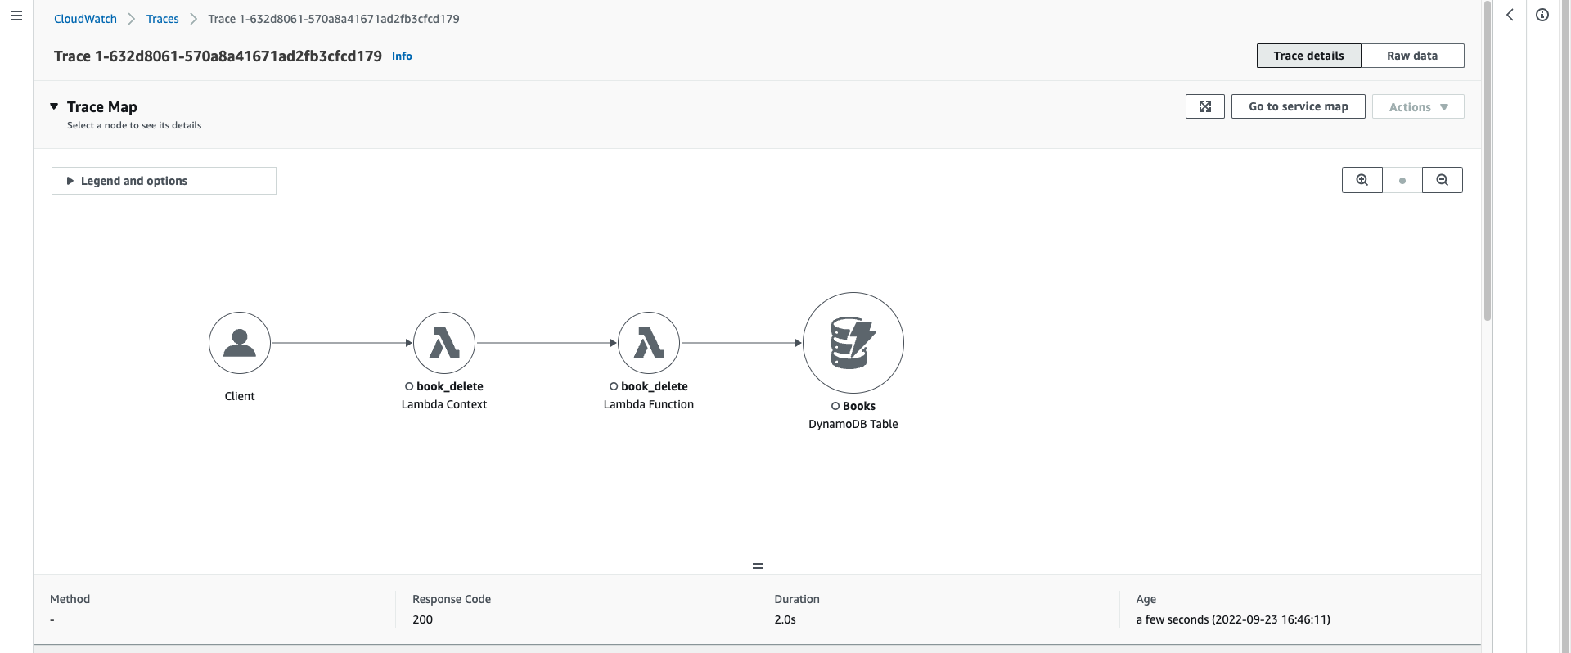The width and height of the screenshot is (1571, 653).
Task: Collapse the side help panel arrow
Action: [x=1510, y=15]
